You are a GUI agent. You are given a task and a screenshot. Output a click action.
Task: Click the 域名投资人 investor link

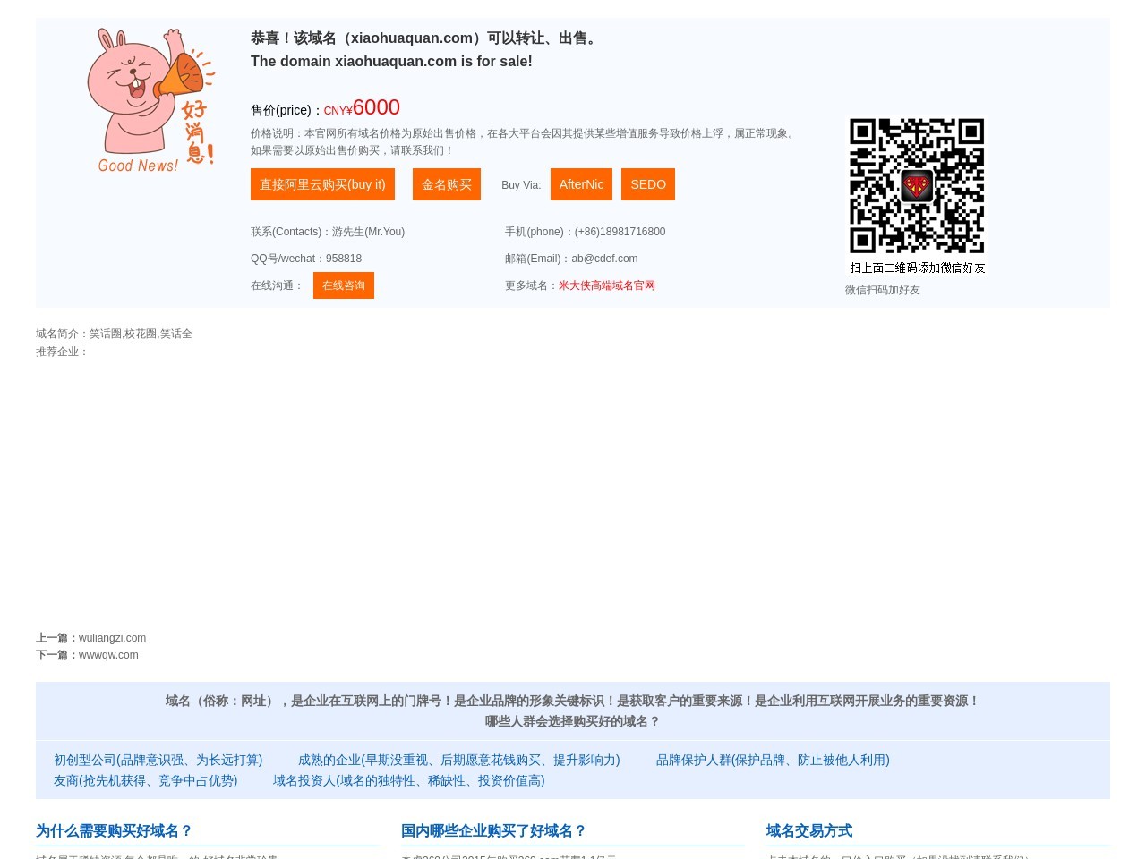(408, 780)
